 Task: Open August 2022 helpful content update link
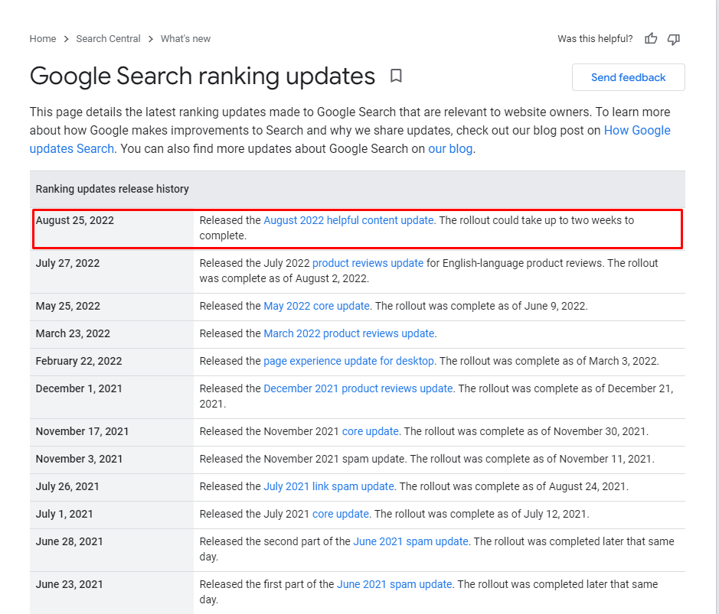click(348, 220)
